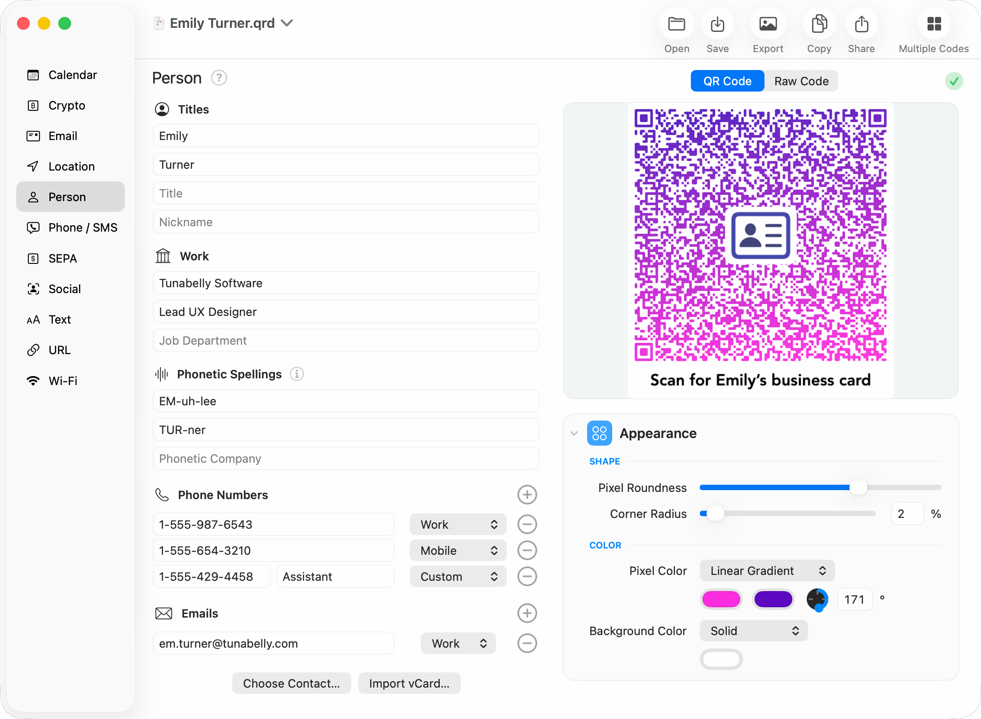The height and width of the screenshot is (719, 981).
Task: Select Email in the sidebar
Action: pyautogui.click(x=71, y=136)
